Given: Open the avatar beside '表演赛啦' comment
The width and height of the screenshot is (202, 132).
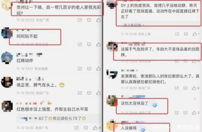Looking at the screenshot, I should [x=112, y=74].
